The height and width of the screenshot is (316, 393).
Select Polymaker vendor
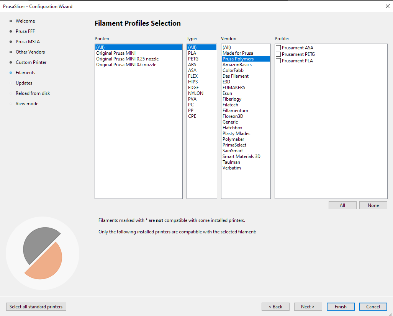pos(246,139)
